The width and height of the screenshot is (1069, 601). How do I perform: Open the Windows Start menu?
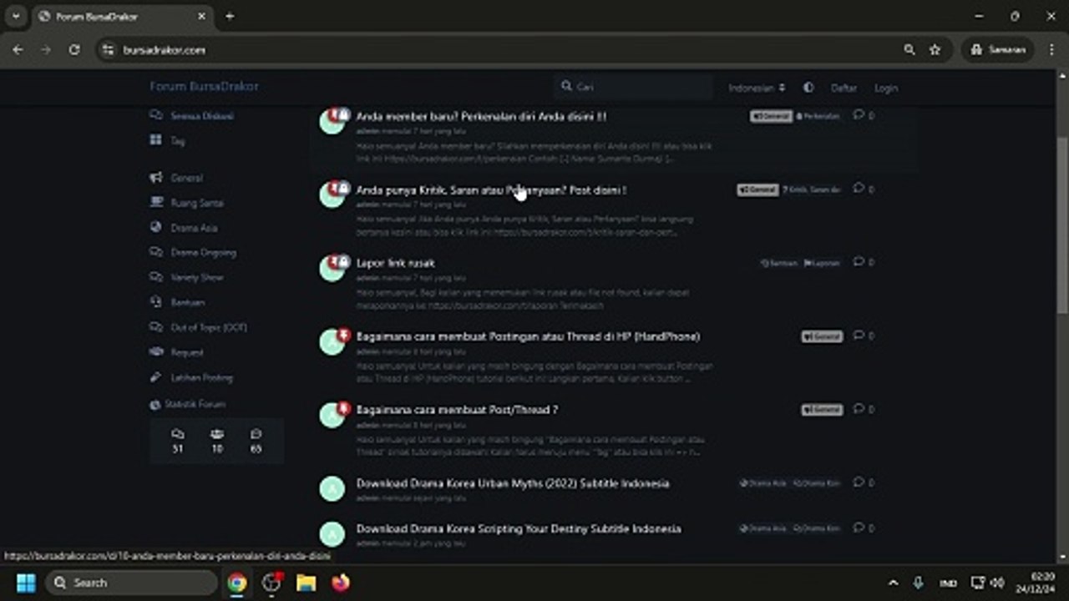(26, 583)
